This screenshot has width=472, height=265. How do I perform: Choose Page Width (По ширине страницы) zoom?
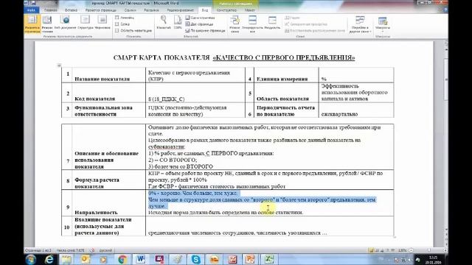pos(205,31)
